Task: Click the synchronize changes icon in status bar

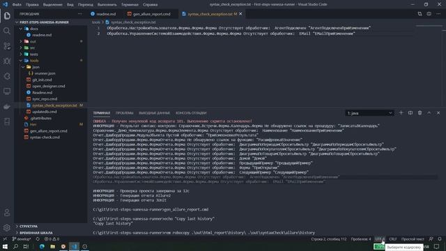Action: tap(38, 239)
